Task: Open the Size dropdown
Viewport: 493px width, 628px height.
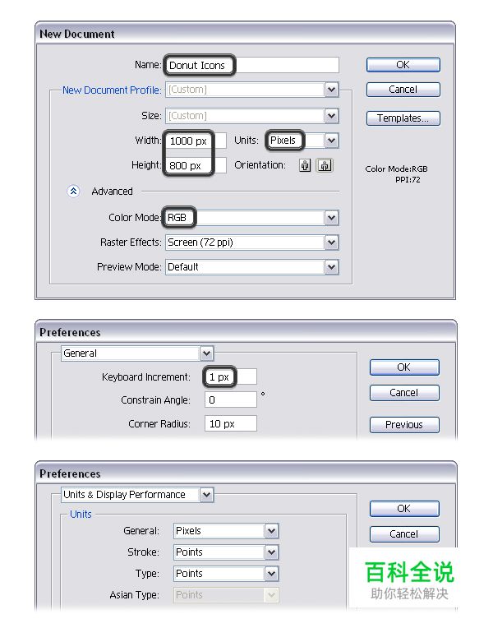Action: click(331, 116)
